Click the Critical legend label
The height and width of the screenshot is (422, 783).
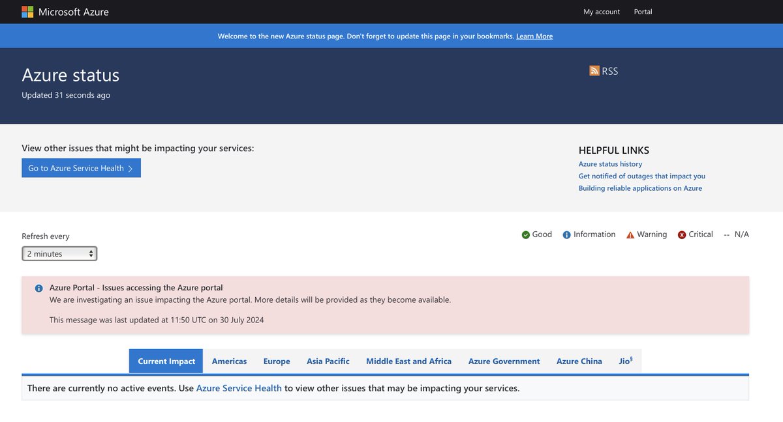tap(701, 234)
